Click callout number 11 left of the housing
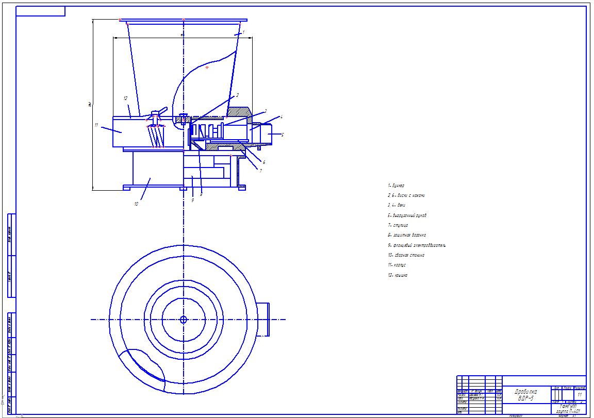Screen dimensions: 594x418 point(96,125)
